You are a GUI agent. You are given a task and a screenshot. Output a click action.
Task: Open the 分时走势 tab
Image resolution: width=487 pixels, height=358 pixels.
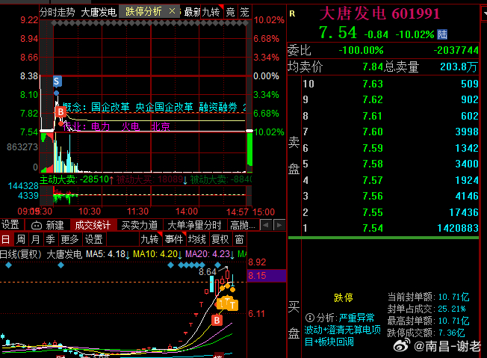coord(58,12)
